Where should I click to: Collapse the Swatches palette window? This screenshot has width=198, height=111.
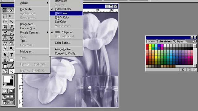(x=192, y=38)
